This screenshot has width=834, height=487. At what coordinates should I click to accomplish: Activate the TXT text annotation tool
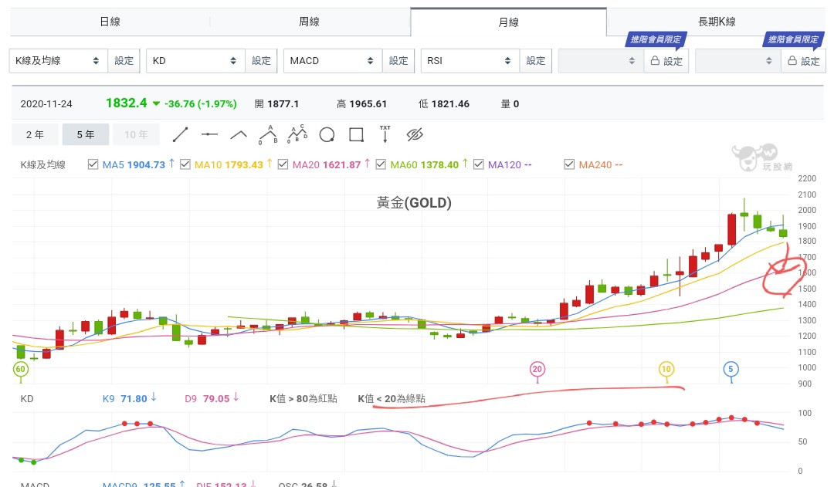point(385,134)
